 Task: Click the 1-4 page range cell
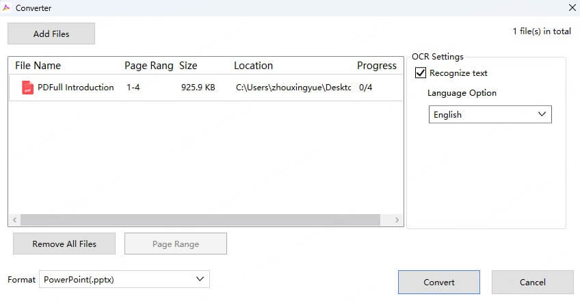click(x=133, y=88)
